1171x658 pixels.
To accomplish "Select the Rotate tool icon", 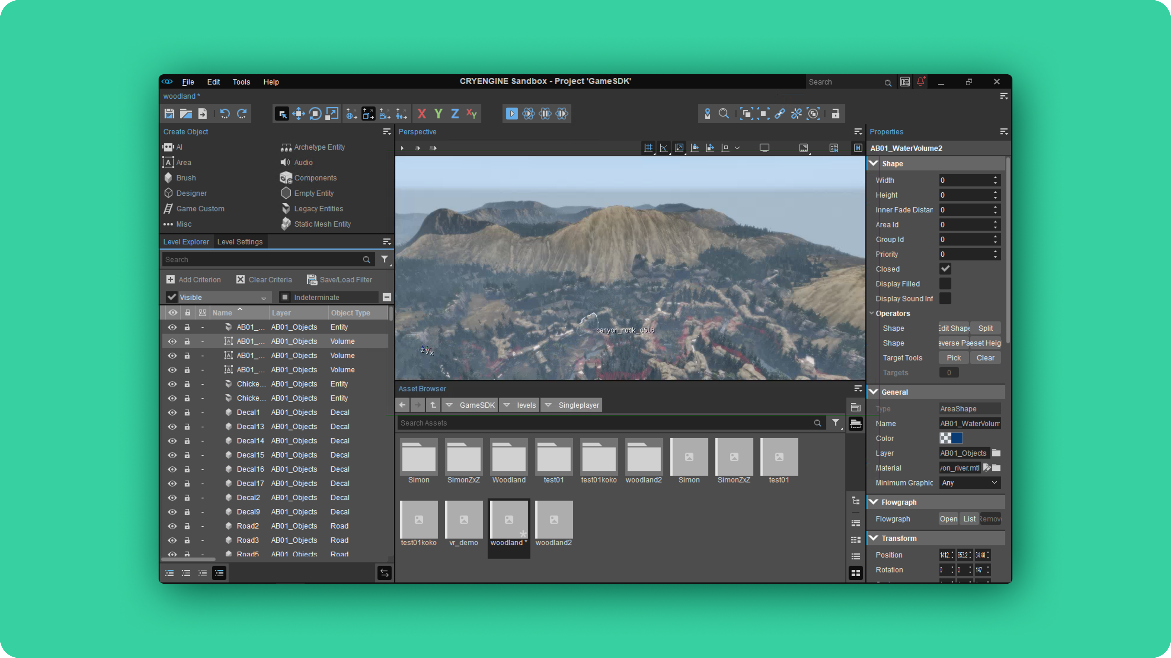I will [x=315, y=114].
